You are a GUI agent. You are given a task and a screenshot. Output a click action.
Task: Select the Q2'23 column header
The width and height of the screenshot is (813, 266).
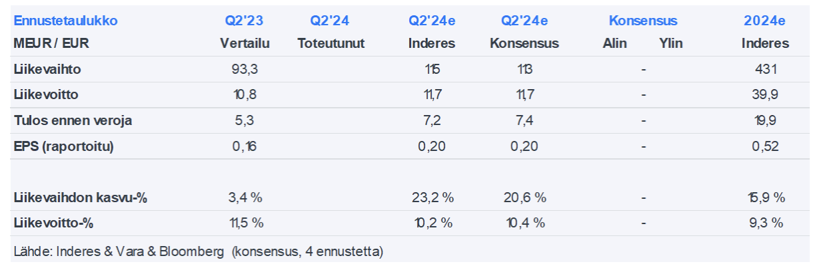click(245, 21)
